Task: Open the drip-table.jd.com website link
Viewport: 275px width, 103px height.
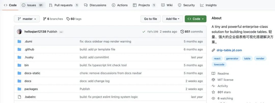Action: (229, 50)
